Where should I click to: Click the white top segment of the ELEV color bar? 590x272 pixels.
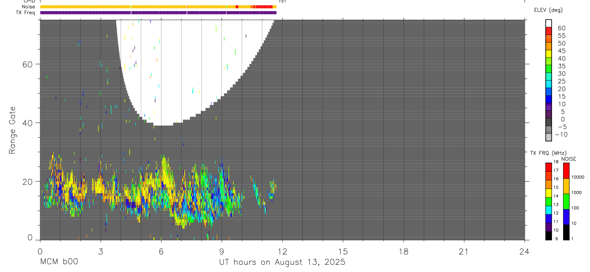(549, 23)
